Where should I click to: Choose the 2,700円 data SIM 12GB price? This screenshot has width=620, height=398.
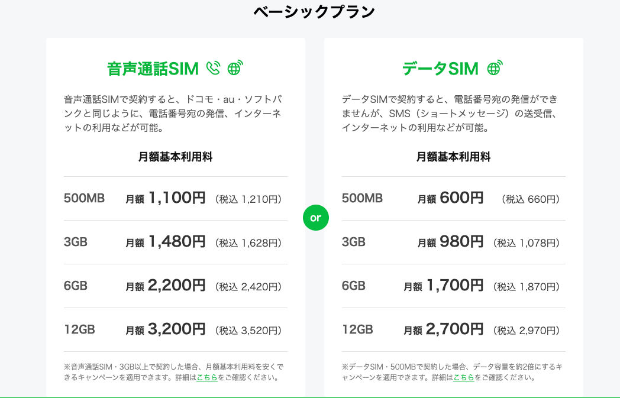click(454, 329)
